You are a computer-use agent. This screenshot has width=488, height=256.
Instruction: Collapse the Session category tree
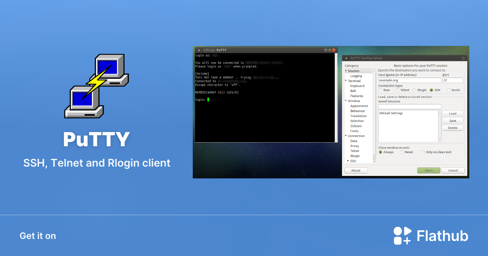click(346, 70)
